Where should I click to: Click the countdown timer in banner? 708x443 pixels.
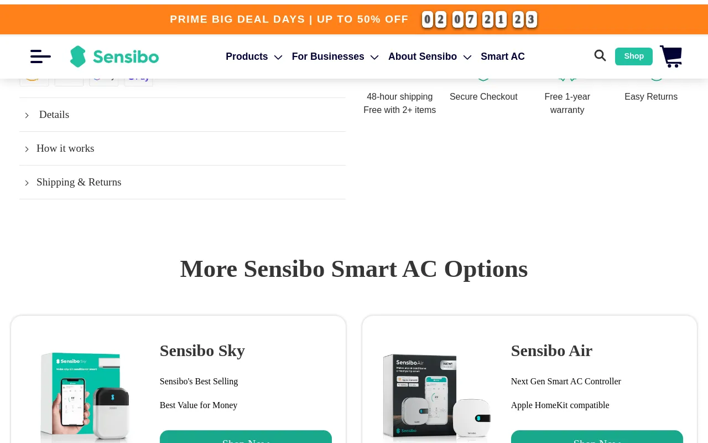480,19
